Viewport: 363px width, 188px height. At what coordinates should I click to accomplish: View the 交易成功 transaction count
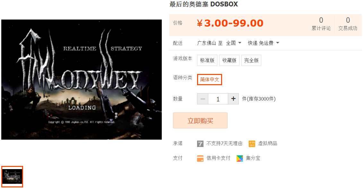348,24
